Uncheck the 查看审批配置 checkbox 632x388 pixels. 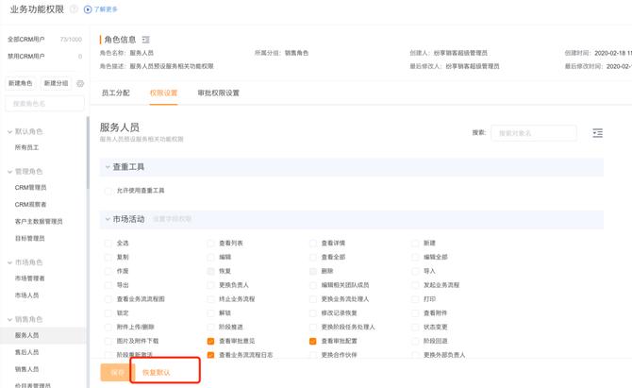[313, 341]
